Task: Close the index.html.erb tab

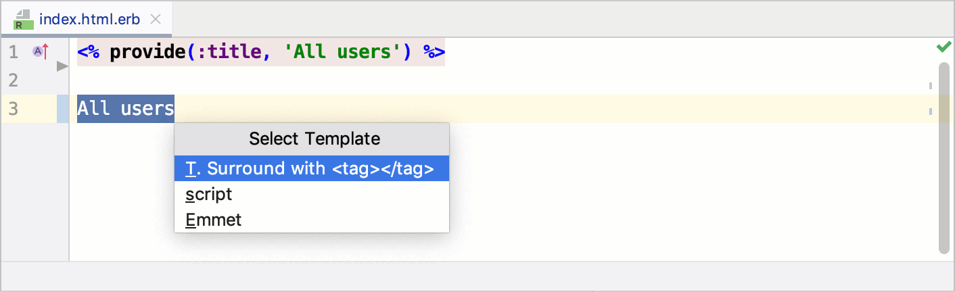Action: 156,20
